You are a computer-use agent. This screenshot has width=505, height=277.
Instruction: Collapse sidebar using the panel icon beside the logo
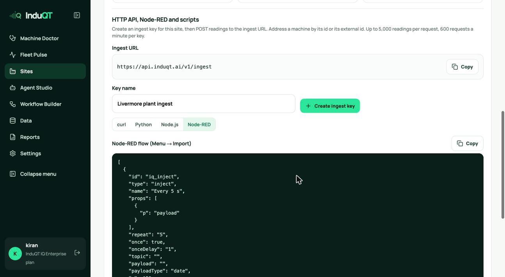(77, 15)
